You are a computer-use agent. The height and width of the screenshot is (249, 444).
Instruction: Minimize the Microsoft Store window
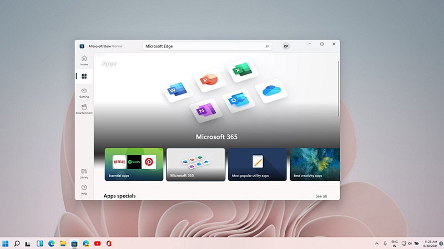coord(310,44)
